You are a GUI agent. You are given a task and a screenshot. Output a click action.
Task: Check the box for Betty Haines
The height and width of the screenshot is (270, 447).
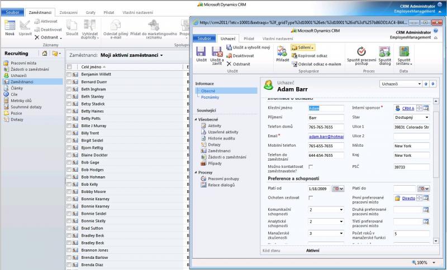point(69,111)
